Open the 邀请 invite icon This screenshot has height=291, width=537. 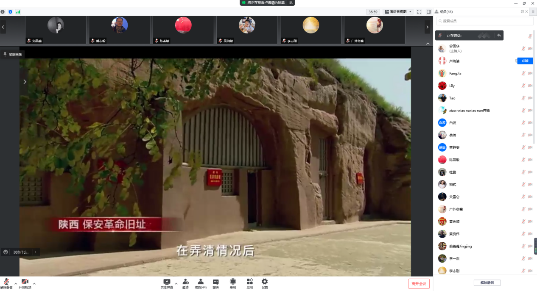(185, 282)
